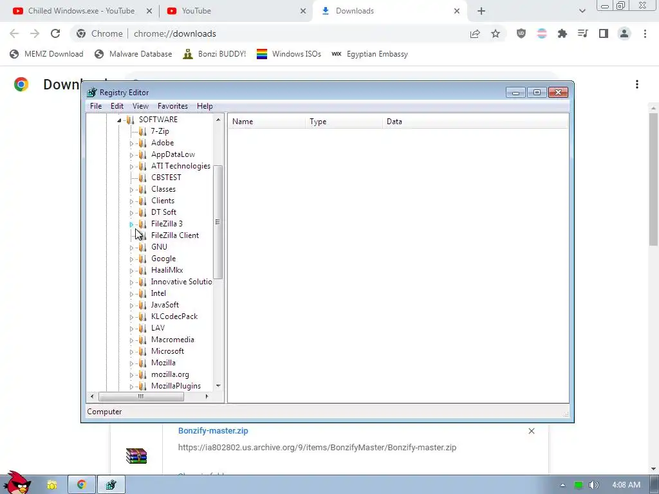This screenshot has height=494, width=659.
Task: Open the Bonzi BUDDY! bookmark
Action: [214, 54]
